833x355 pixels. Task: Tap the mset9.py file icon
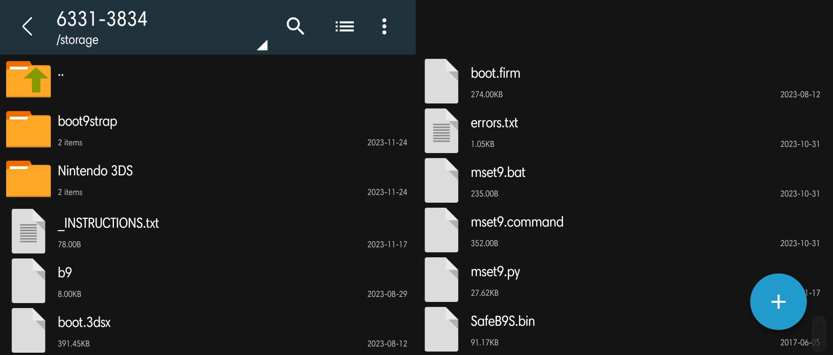coord(441,280)
